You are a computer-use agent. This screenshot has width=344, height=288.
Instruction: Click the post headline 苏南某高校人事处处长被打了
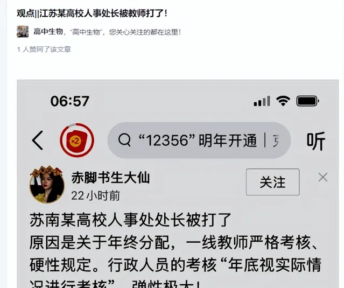[130, 220]
